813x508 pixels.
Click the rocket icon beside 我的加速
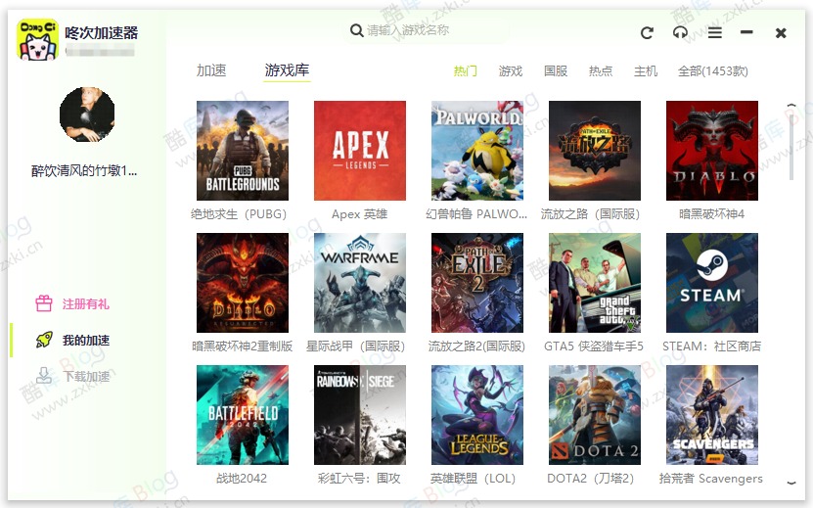[x=44, y=340]
